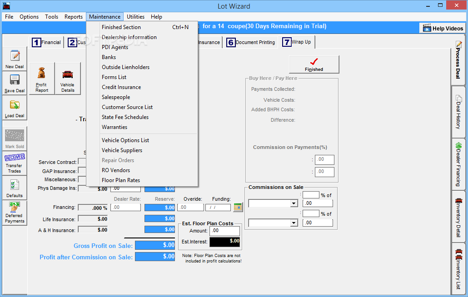The height and width of the screenshot is (297, 468).
Task: Click second Commission on Payments field
Action: tap(324, 172)
